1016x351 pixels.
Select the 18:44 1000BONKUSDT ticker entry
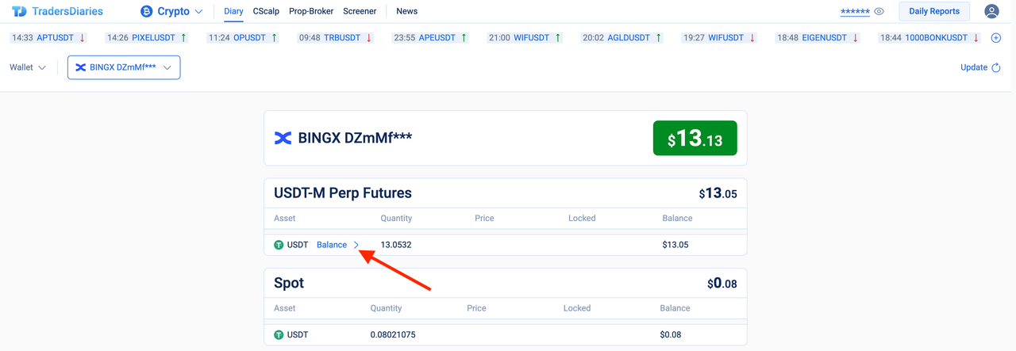(x=930, y=37)
